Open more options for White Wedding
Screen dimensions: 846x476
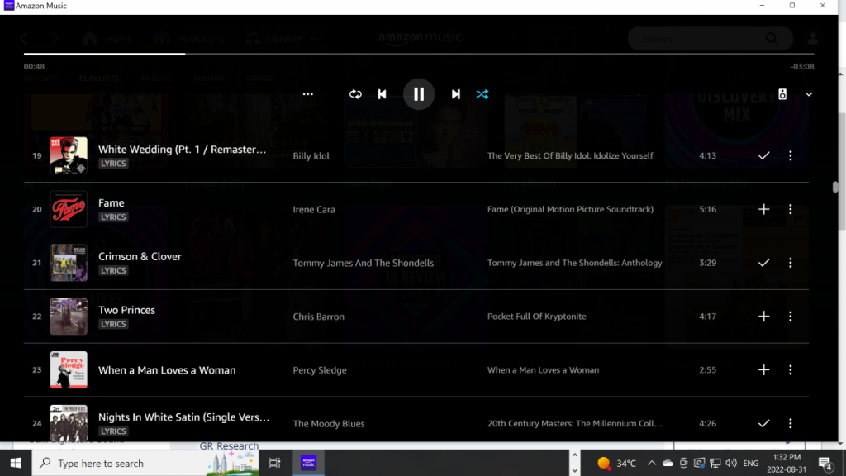point(791,156)
